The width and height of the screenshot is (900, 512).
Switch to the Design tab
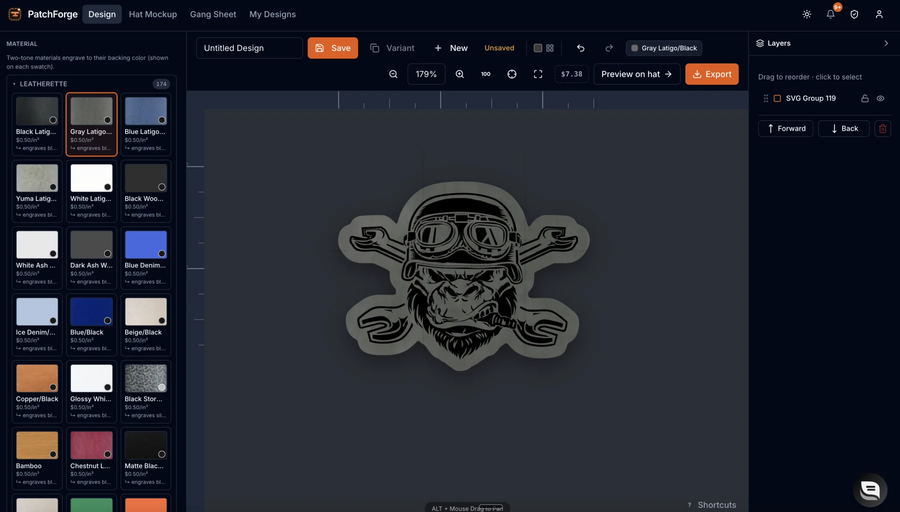[x=102, y=14]
